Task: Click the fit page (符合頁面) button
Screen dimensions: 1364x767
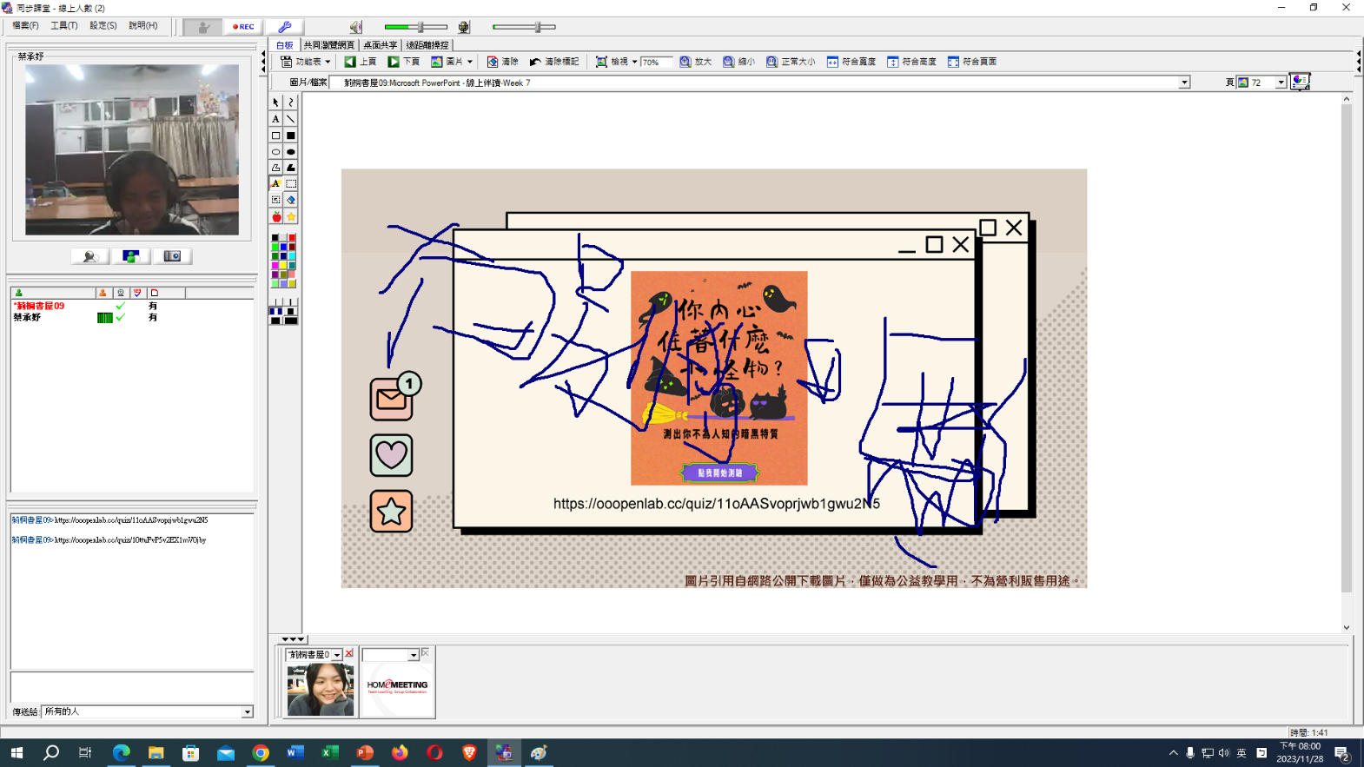Action: point(972,62)
